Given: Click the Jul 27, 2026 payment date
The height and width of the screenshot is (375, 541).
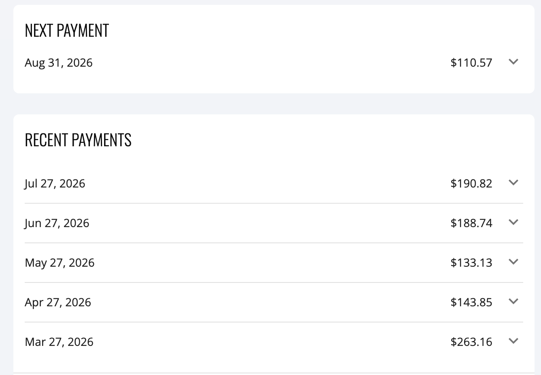Looking at the screenshot, I should (55, 183).
